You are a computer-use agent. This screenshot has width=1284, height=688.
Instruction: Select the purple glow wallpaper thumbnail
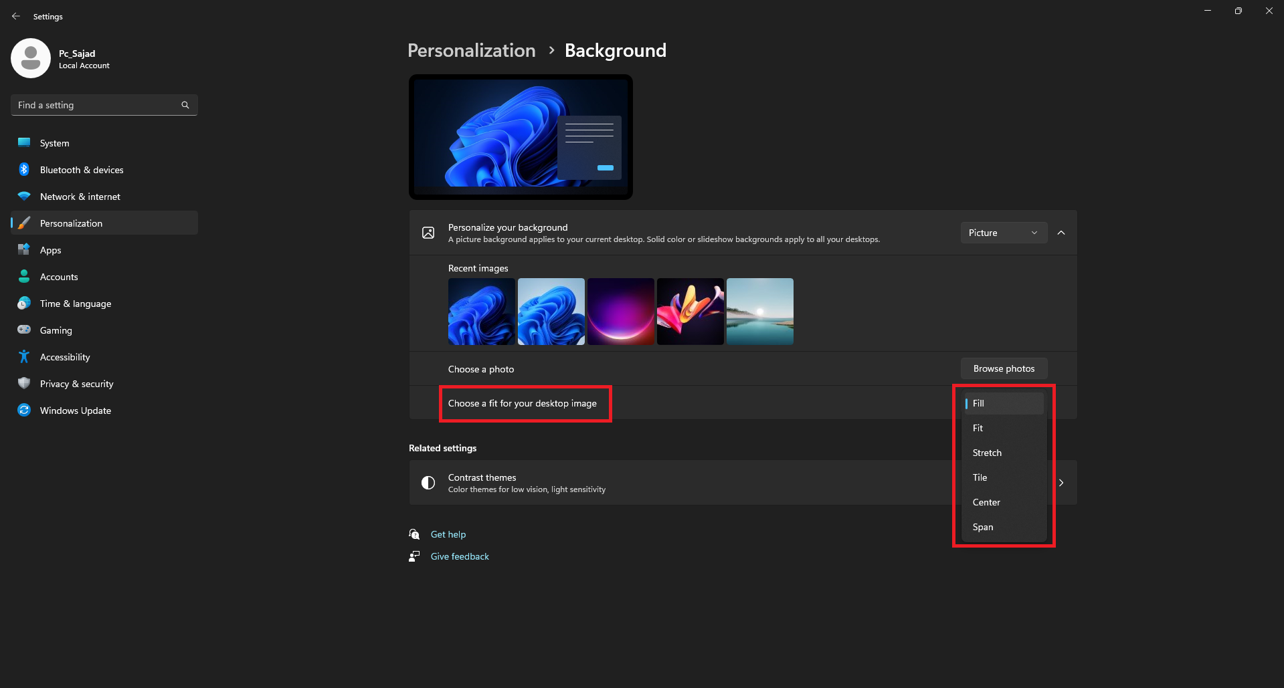[x=621, y=312]
